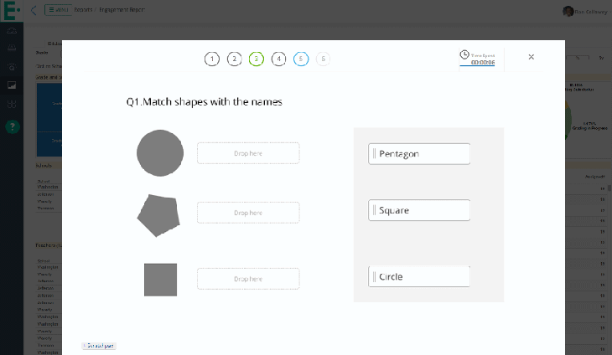Jump to question 4 circle
612x355 pixels.
[x=278, y=59]
